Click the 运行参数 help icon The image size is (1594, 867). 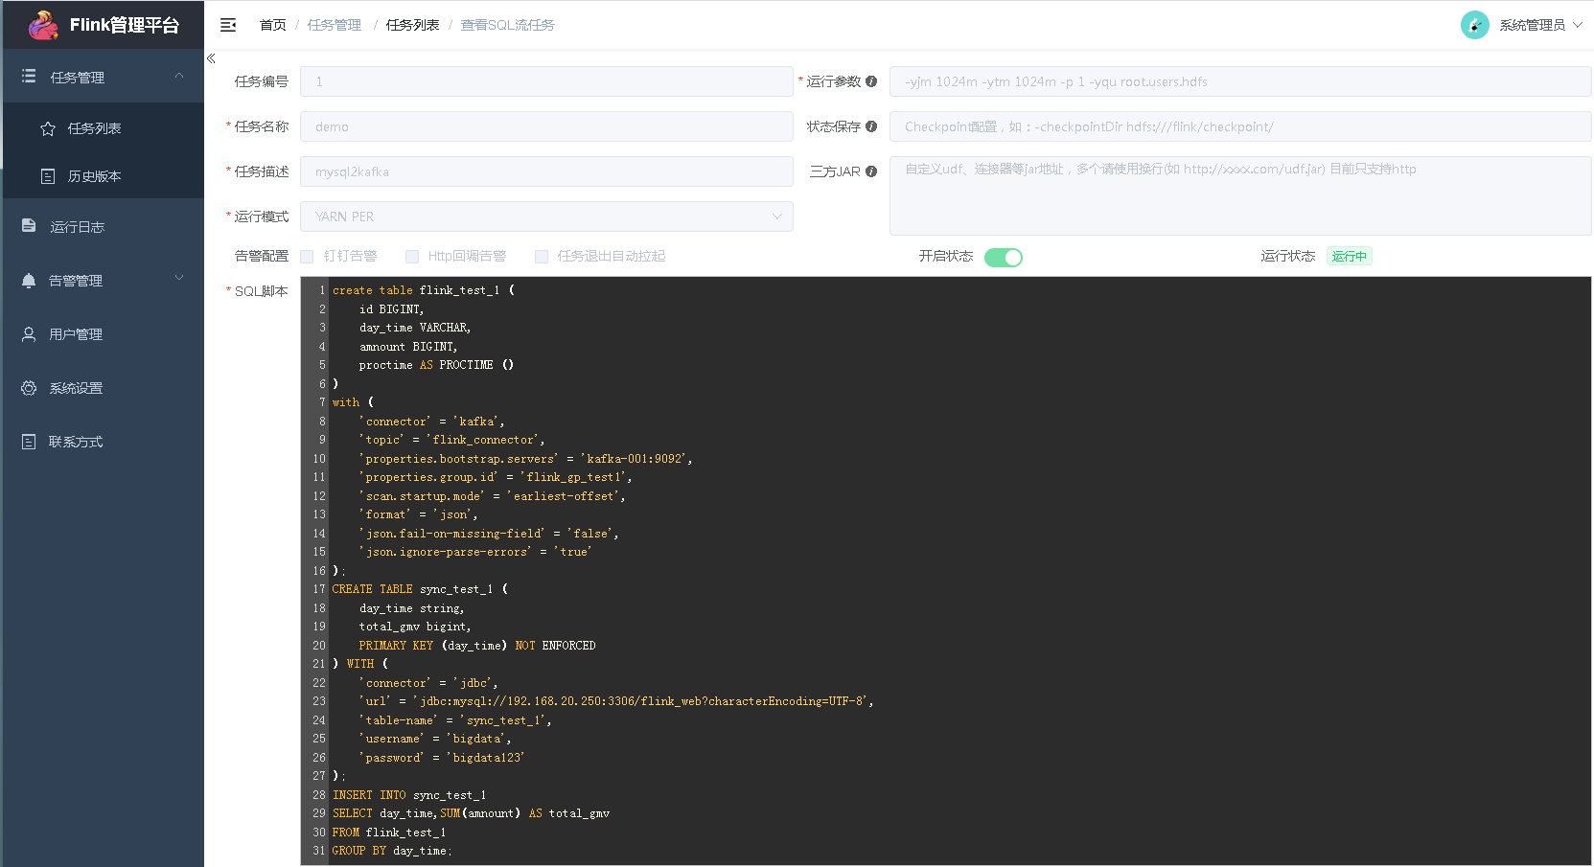(x=870, y=81)
